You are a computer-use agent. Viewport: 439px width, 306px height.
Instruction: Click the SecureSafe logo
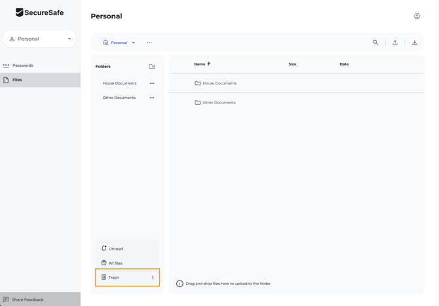tap(39, 12)
